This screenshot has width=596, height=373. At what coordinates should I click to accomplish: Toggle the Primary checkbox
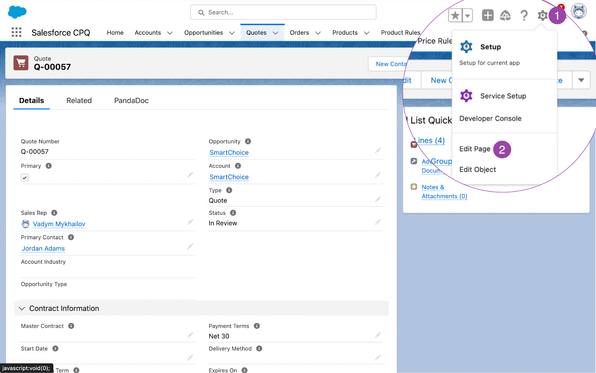[x=25, y=178]
